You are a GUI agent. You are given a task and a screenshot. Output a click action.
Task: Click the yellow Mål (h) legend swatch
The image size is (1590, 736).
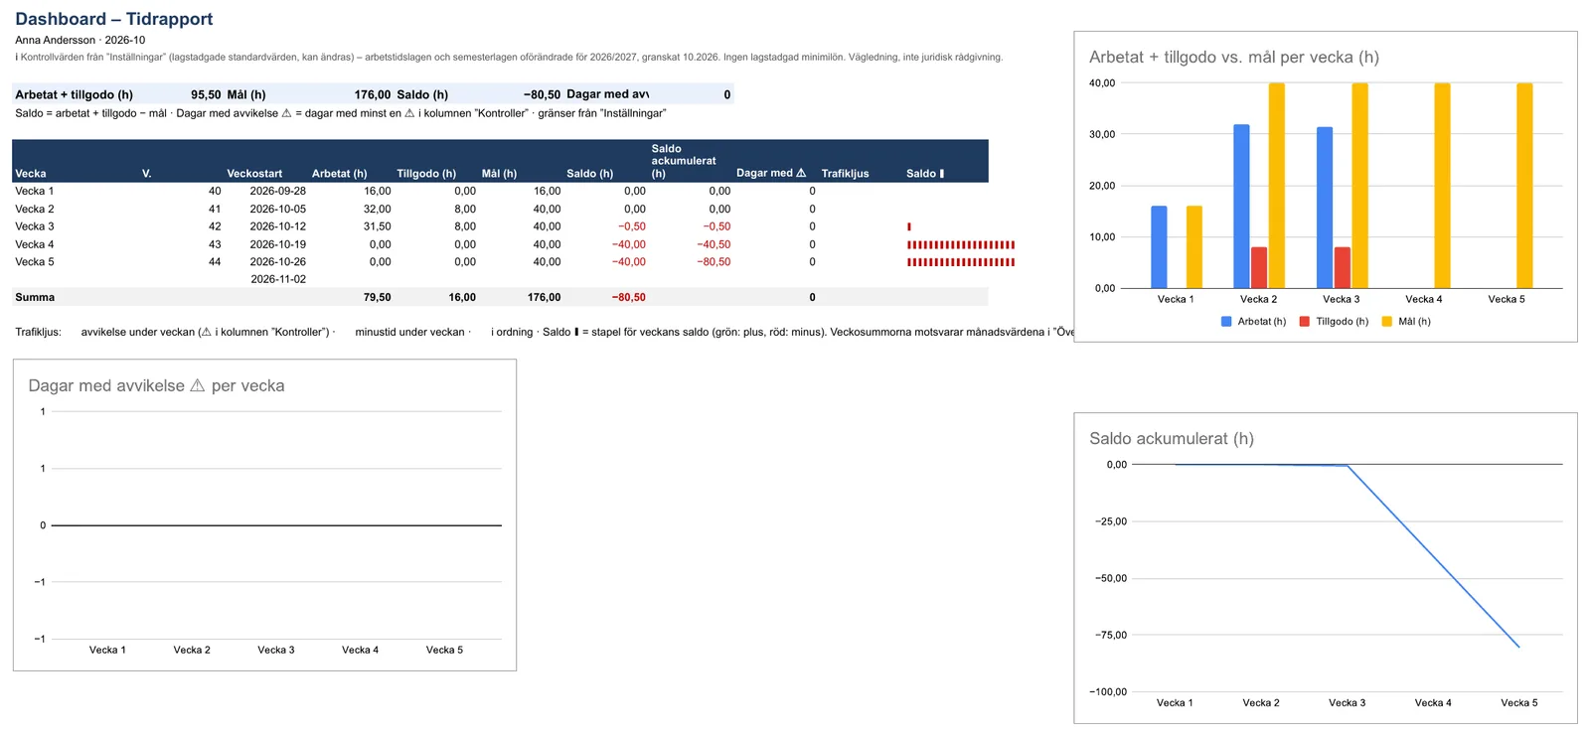tap(1387, 321)
